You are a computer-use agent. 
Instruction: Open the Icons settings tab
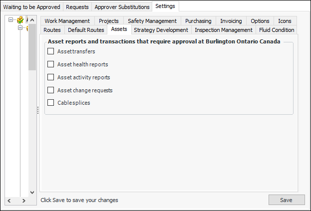tap(285, 21)
